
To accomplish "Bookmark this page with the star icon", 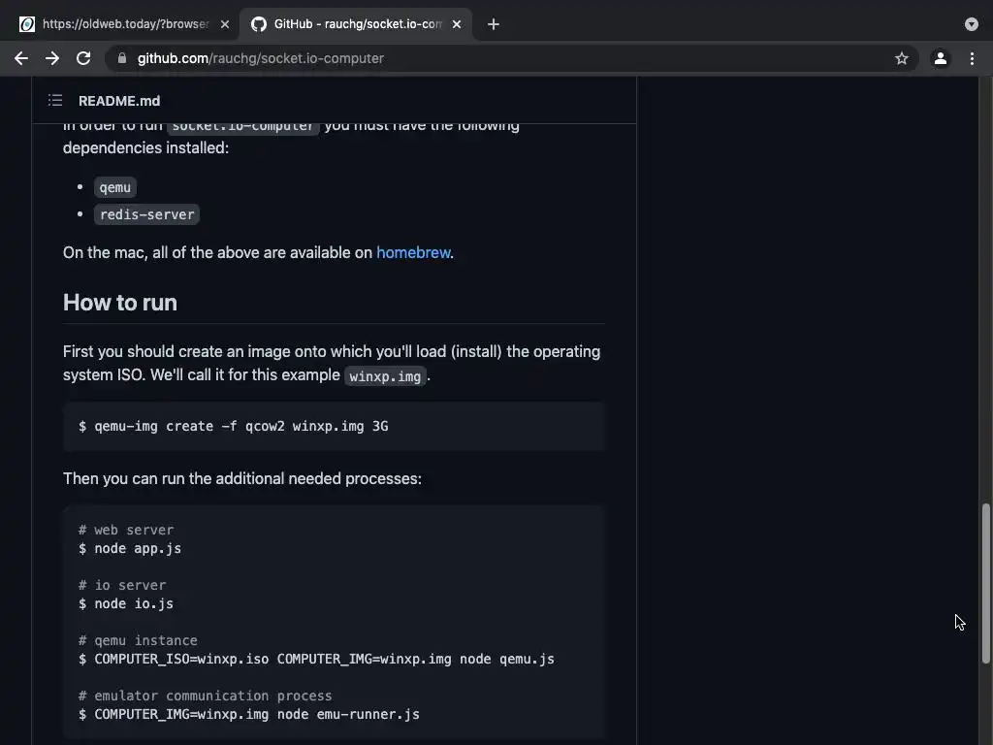I will click(902, 58).
